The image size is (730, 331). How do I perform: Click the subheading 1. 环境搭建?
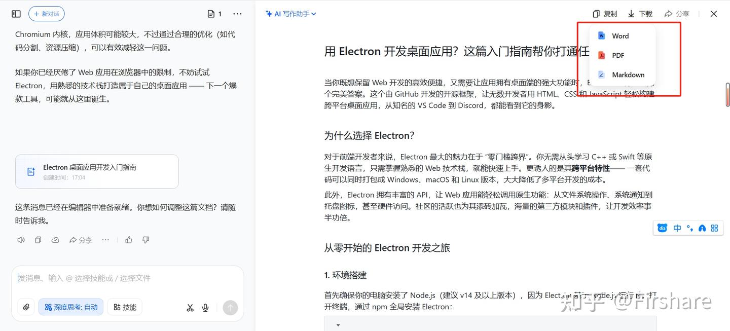click(x=346, y=275)
